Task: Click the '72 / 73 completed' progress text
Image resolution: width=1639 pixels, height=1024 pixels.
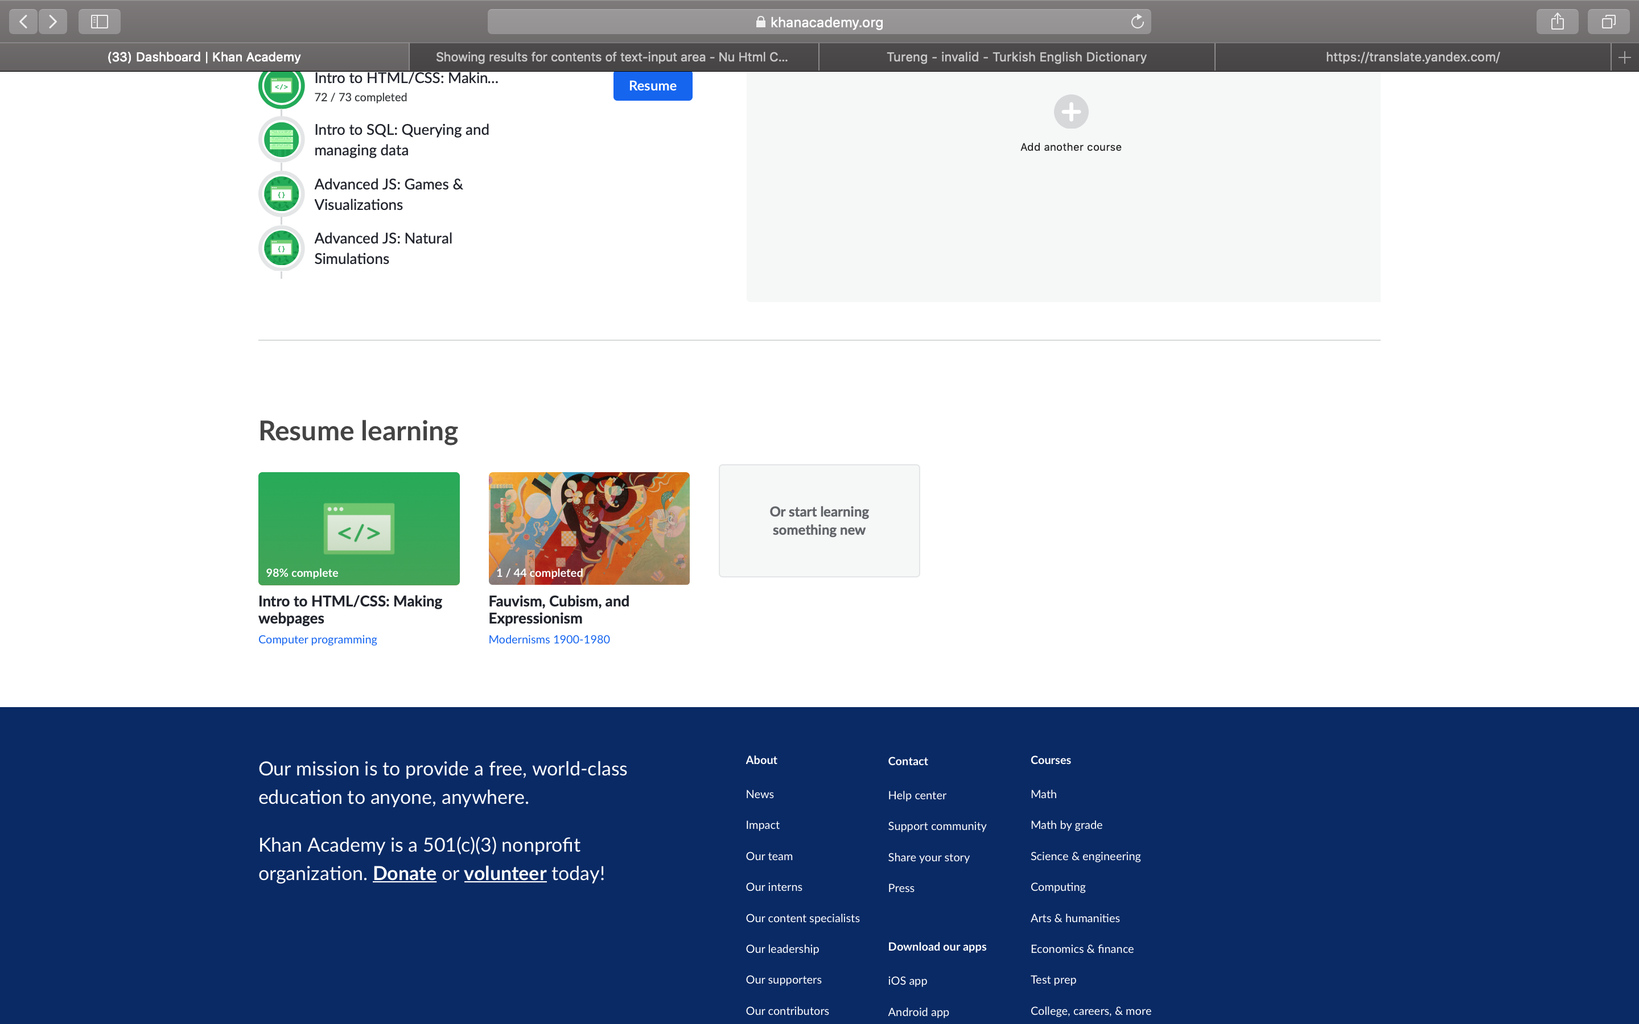Action: pos(360,97)
